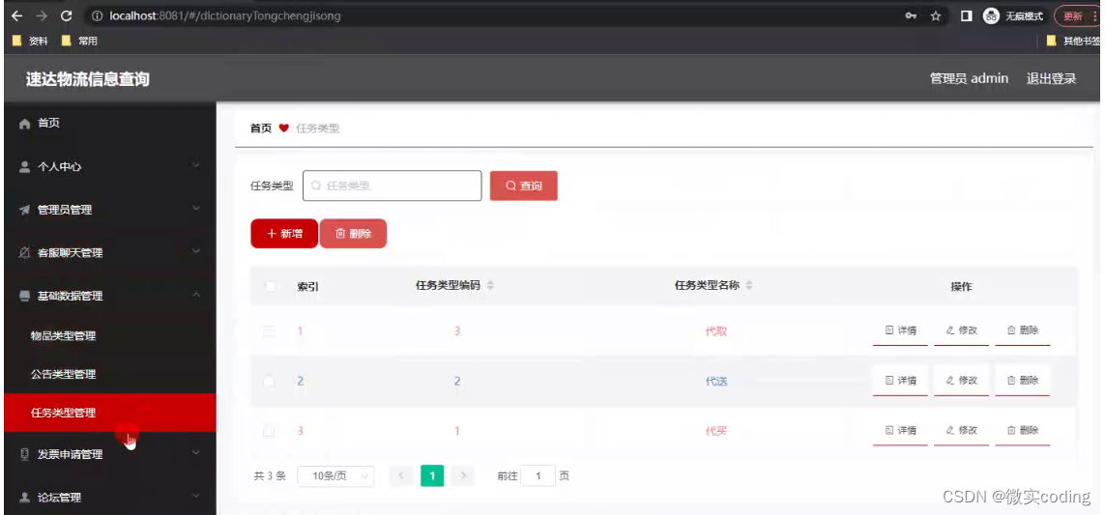
Task: Click the 查询 search button
Action: (524, 186)
